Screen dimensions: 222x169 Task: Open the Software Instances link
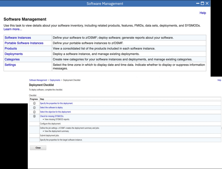(x=18, y=38)
